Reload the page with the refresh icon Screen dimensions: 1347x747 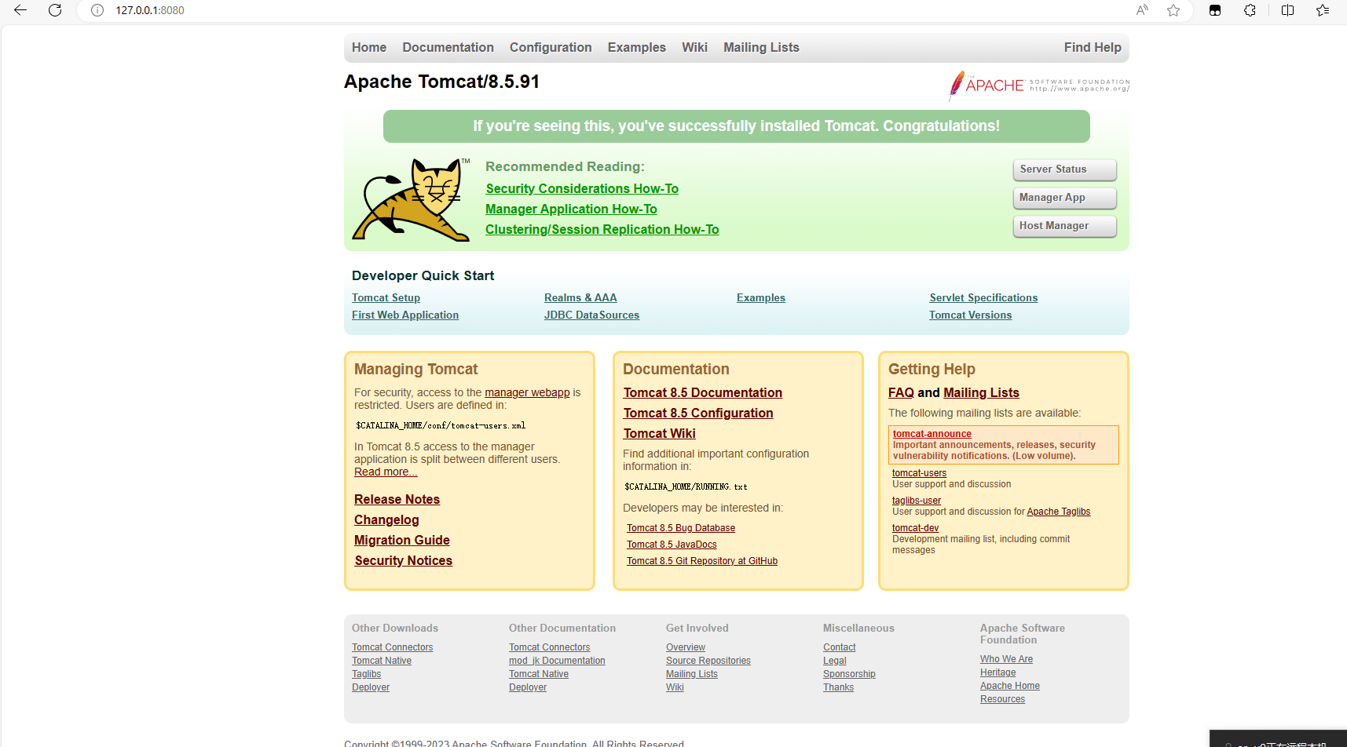click(x=55, y=10)
